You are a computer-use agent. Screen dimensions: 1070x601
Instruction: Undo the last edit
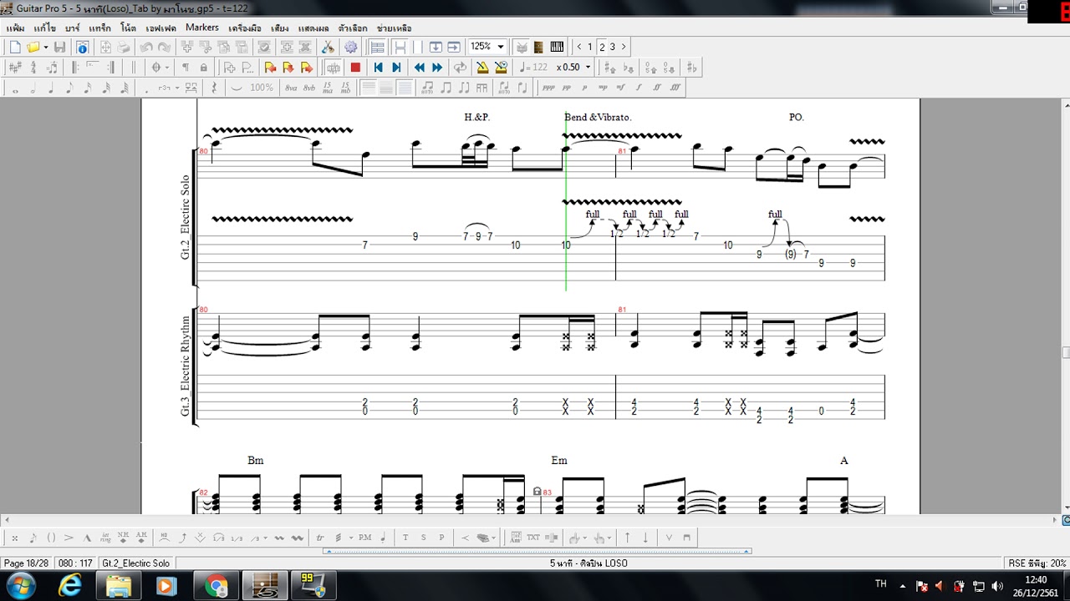click(x=146, y=48)
